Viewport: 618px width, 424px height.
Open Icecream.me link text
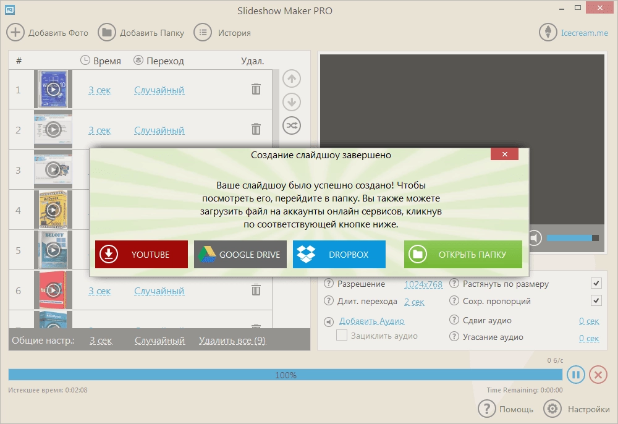(585, 33)
